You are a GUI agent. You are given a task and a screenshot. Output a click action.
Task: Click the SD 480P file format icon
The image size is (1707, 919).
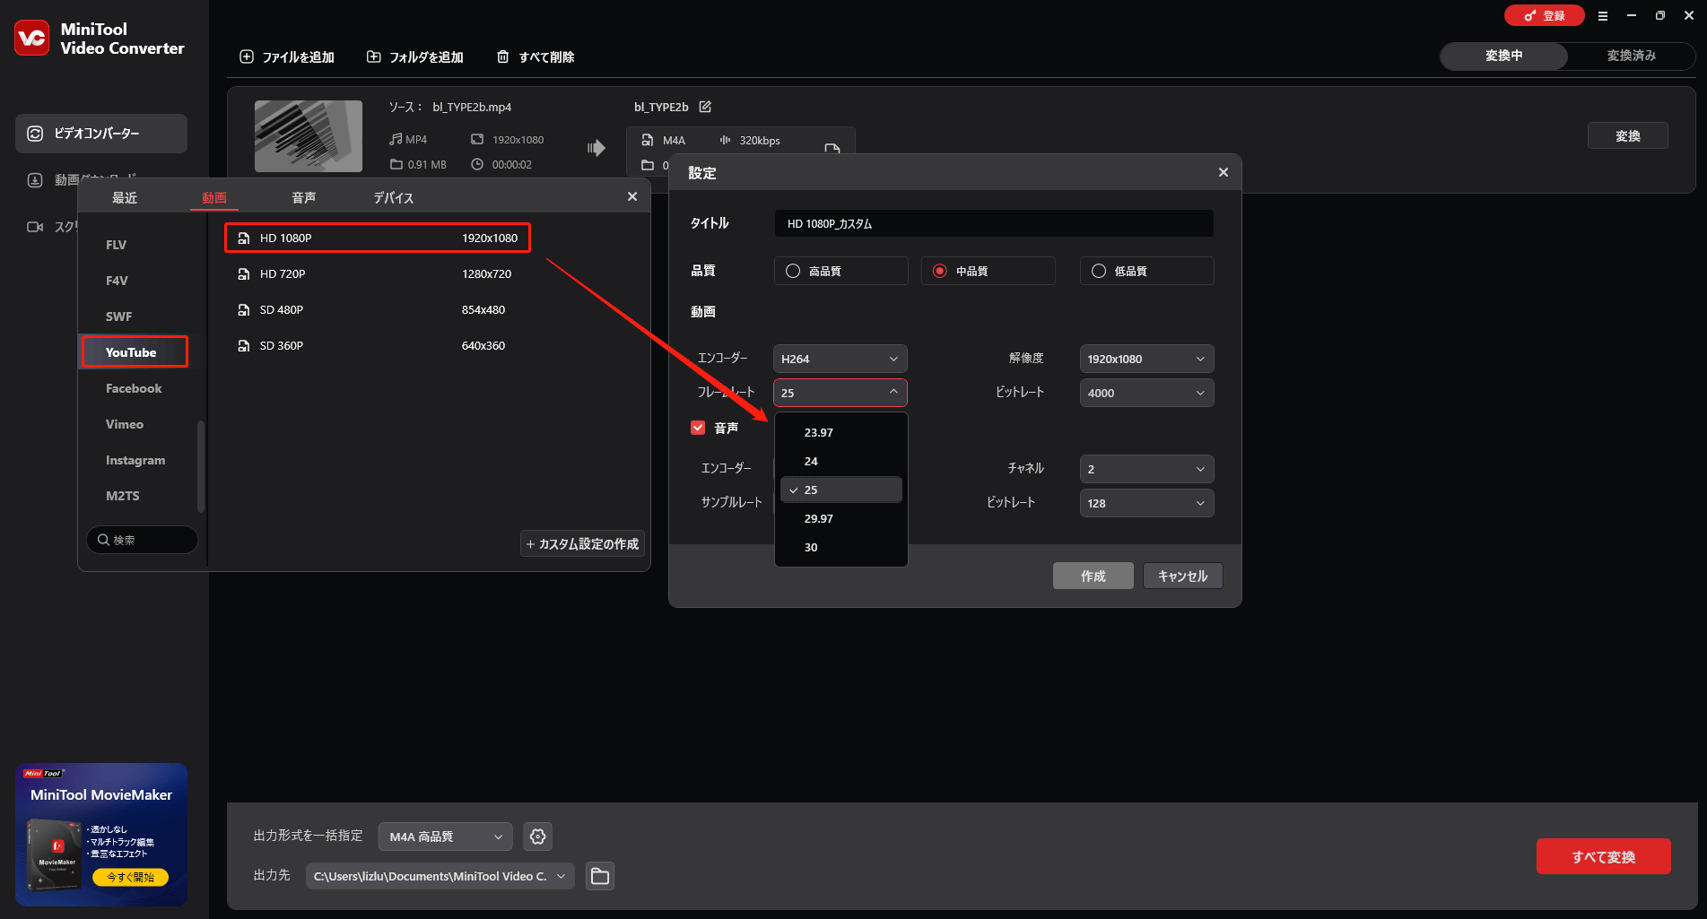(x=243, y=309)
